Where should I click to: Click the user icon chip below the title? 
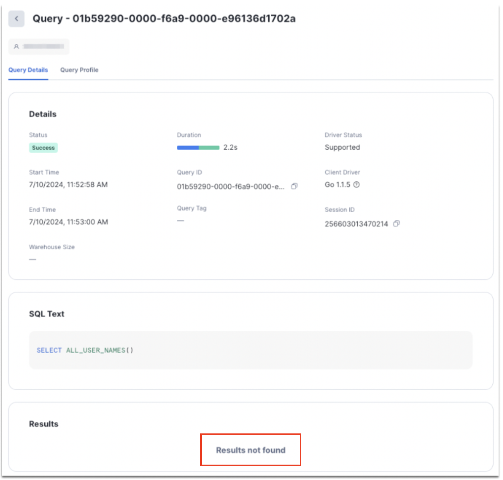pyautogui.click(x=39, y=47)
